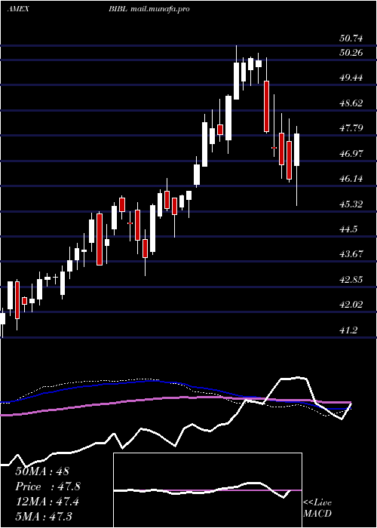Click the <<Live MACD label
Screen dimensions: 377x528
(317, 508)
